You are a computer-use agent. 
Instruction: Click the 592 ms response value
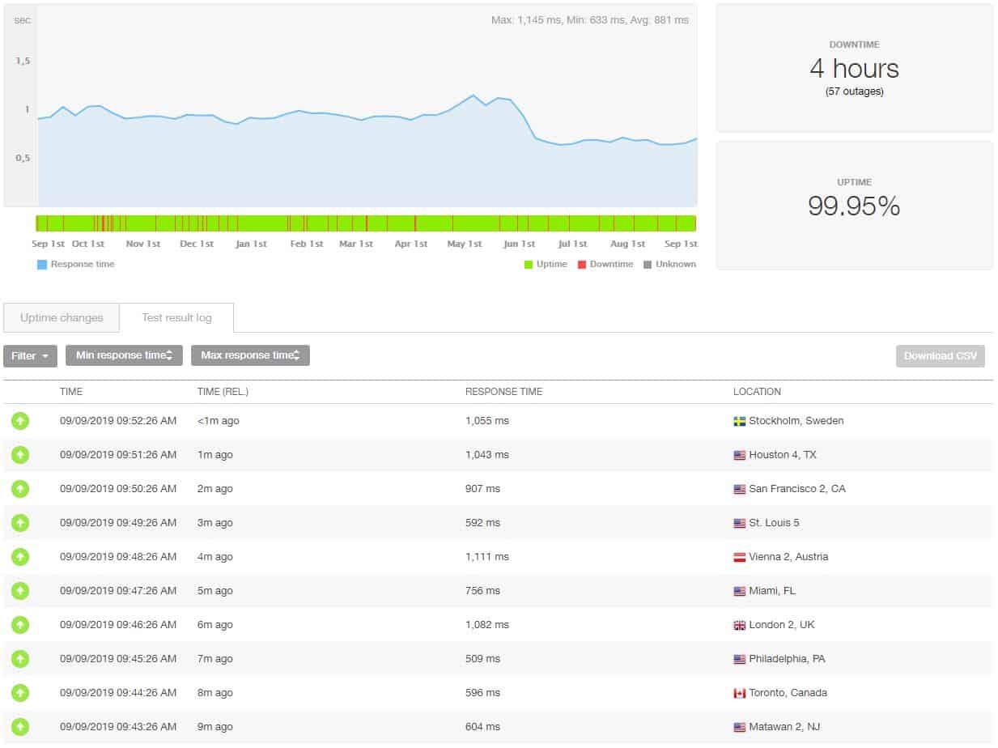point(482,523)
